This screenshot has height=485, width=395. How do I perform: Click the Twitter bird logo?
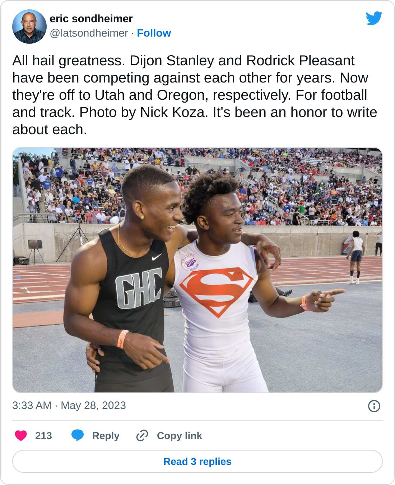point(374,18)
